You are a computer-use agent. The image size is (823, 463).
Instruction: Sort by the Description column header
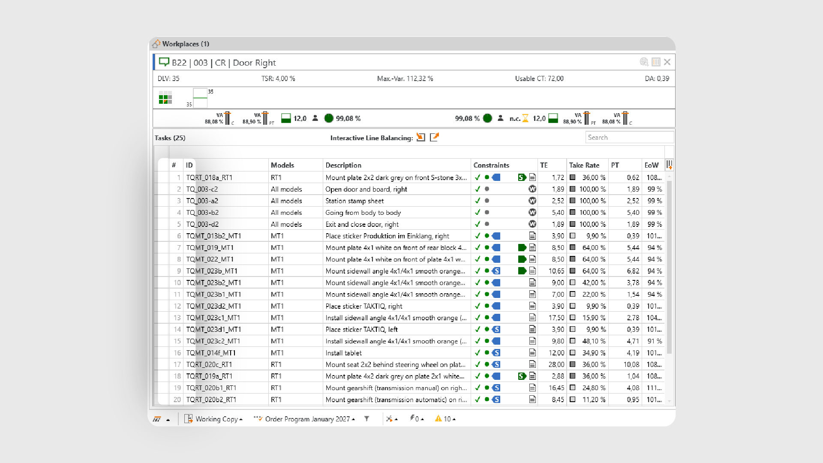pyautogui.click(x=343, y=165)
